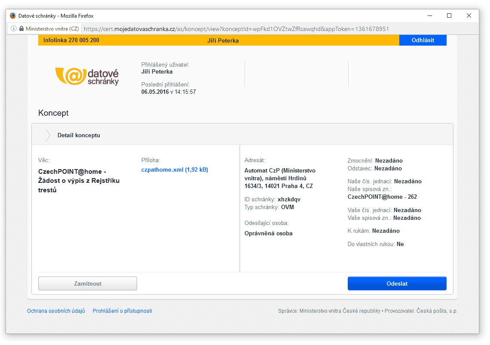Click K rukám: Nezadáno line
Screen dimensions: 490x345
374,231
